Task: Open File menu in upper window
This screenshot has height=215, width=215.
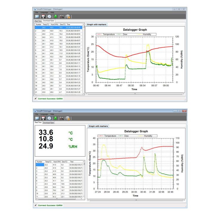Action: [x=37, y=12]
